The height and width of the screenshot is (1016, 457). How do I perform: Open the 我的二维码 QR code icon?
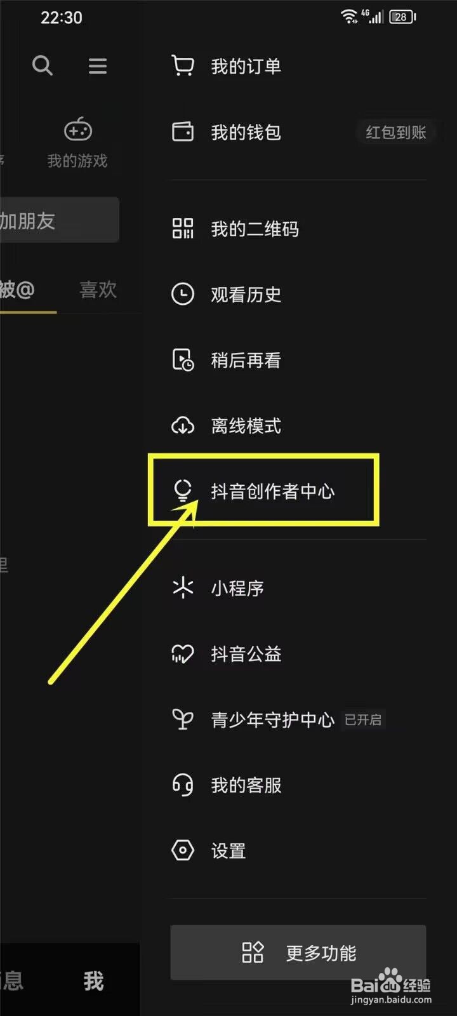(x=183, y=229)
